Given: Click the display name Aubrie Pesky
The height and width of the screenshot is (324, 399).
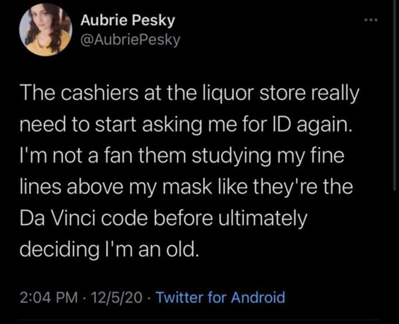Looking at the screenshot, I should point(128,20).
